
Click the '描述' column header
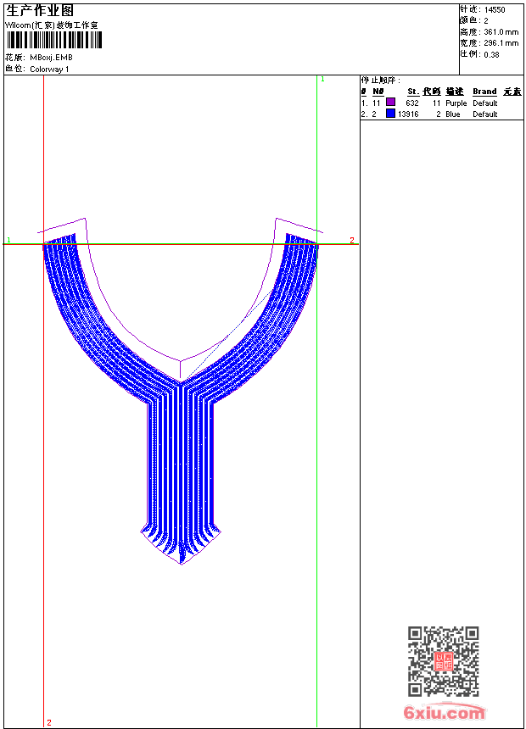(x=455, y=92)
